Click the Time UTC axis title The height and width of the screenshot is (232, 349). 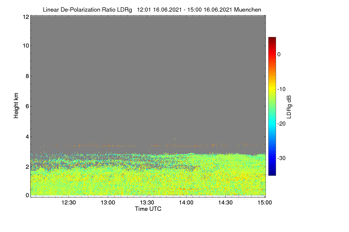click(148, 209)
